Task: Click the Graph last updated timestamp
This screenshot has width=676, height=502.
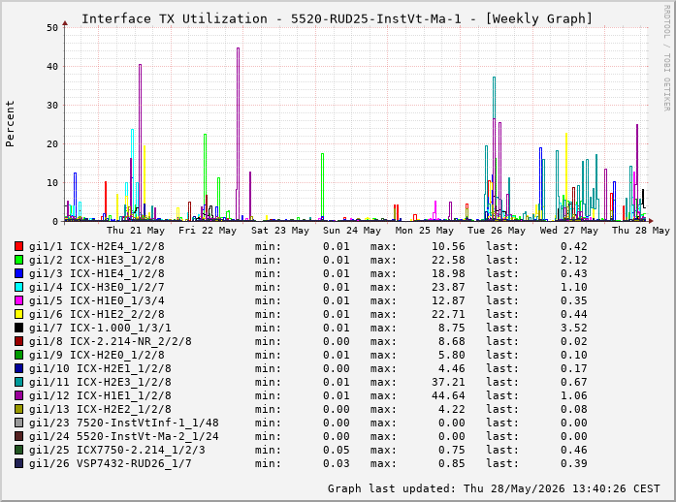Action: pyautogui.click(x=494, y=488)
